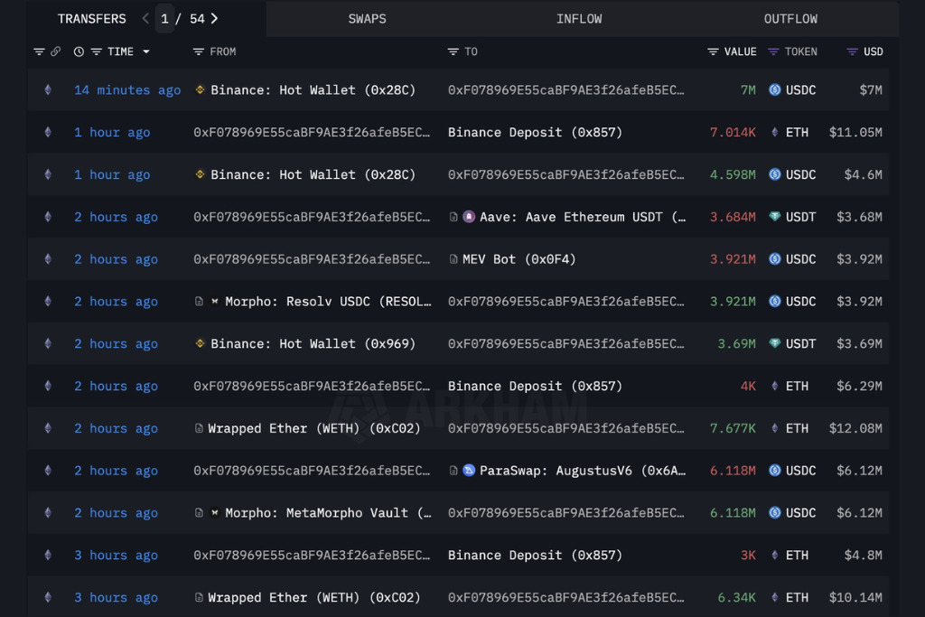Open the $4.8M row's 3 hours ago timestamp
925x617 pixels.
pos(117,556)
